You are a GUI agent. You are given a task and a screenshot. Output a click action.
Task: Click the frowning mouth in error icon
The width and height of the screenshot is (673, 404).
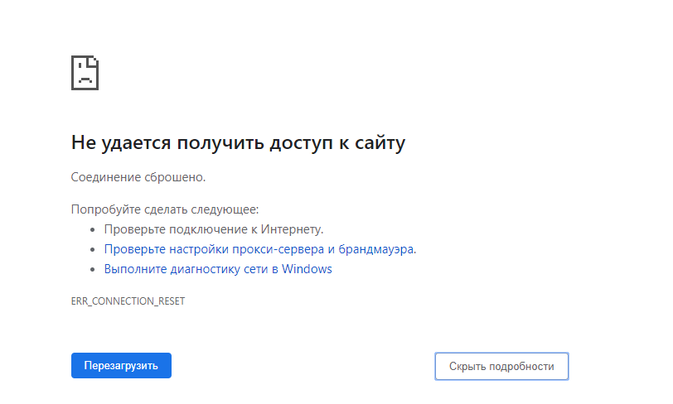click(x=85, y=79)
